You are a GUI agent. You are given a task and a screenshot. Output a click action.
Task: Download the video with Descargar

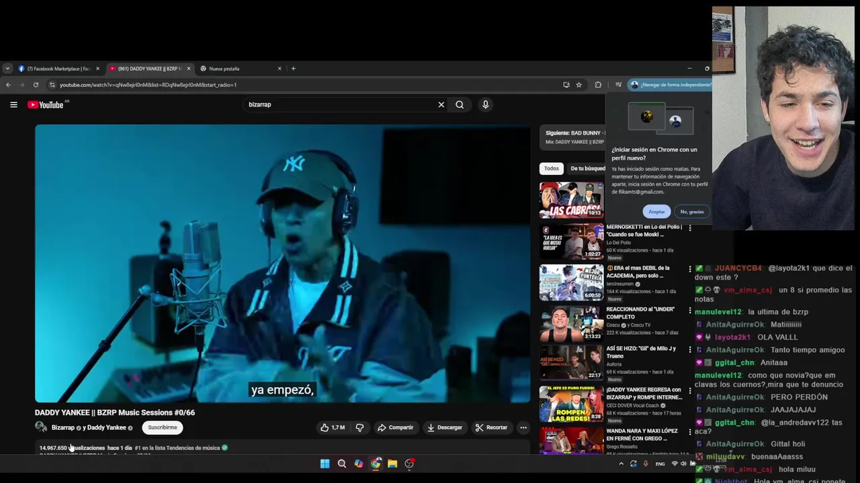point(445,427)
